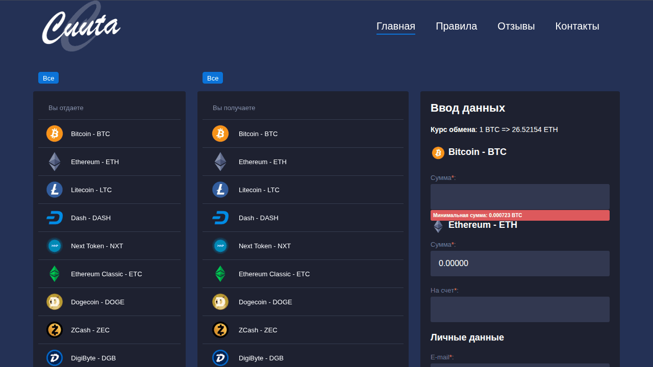Open the Контакты page

577,27
